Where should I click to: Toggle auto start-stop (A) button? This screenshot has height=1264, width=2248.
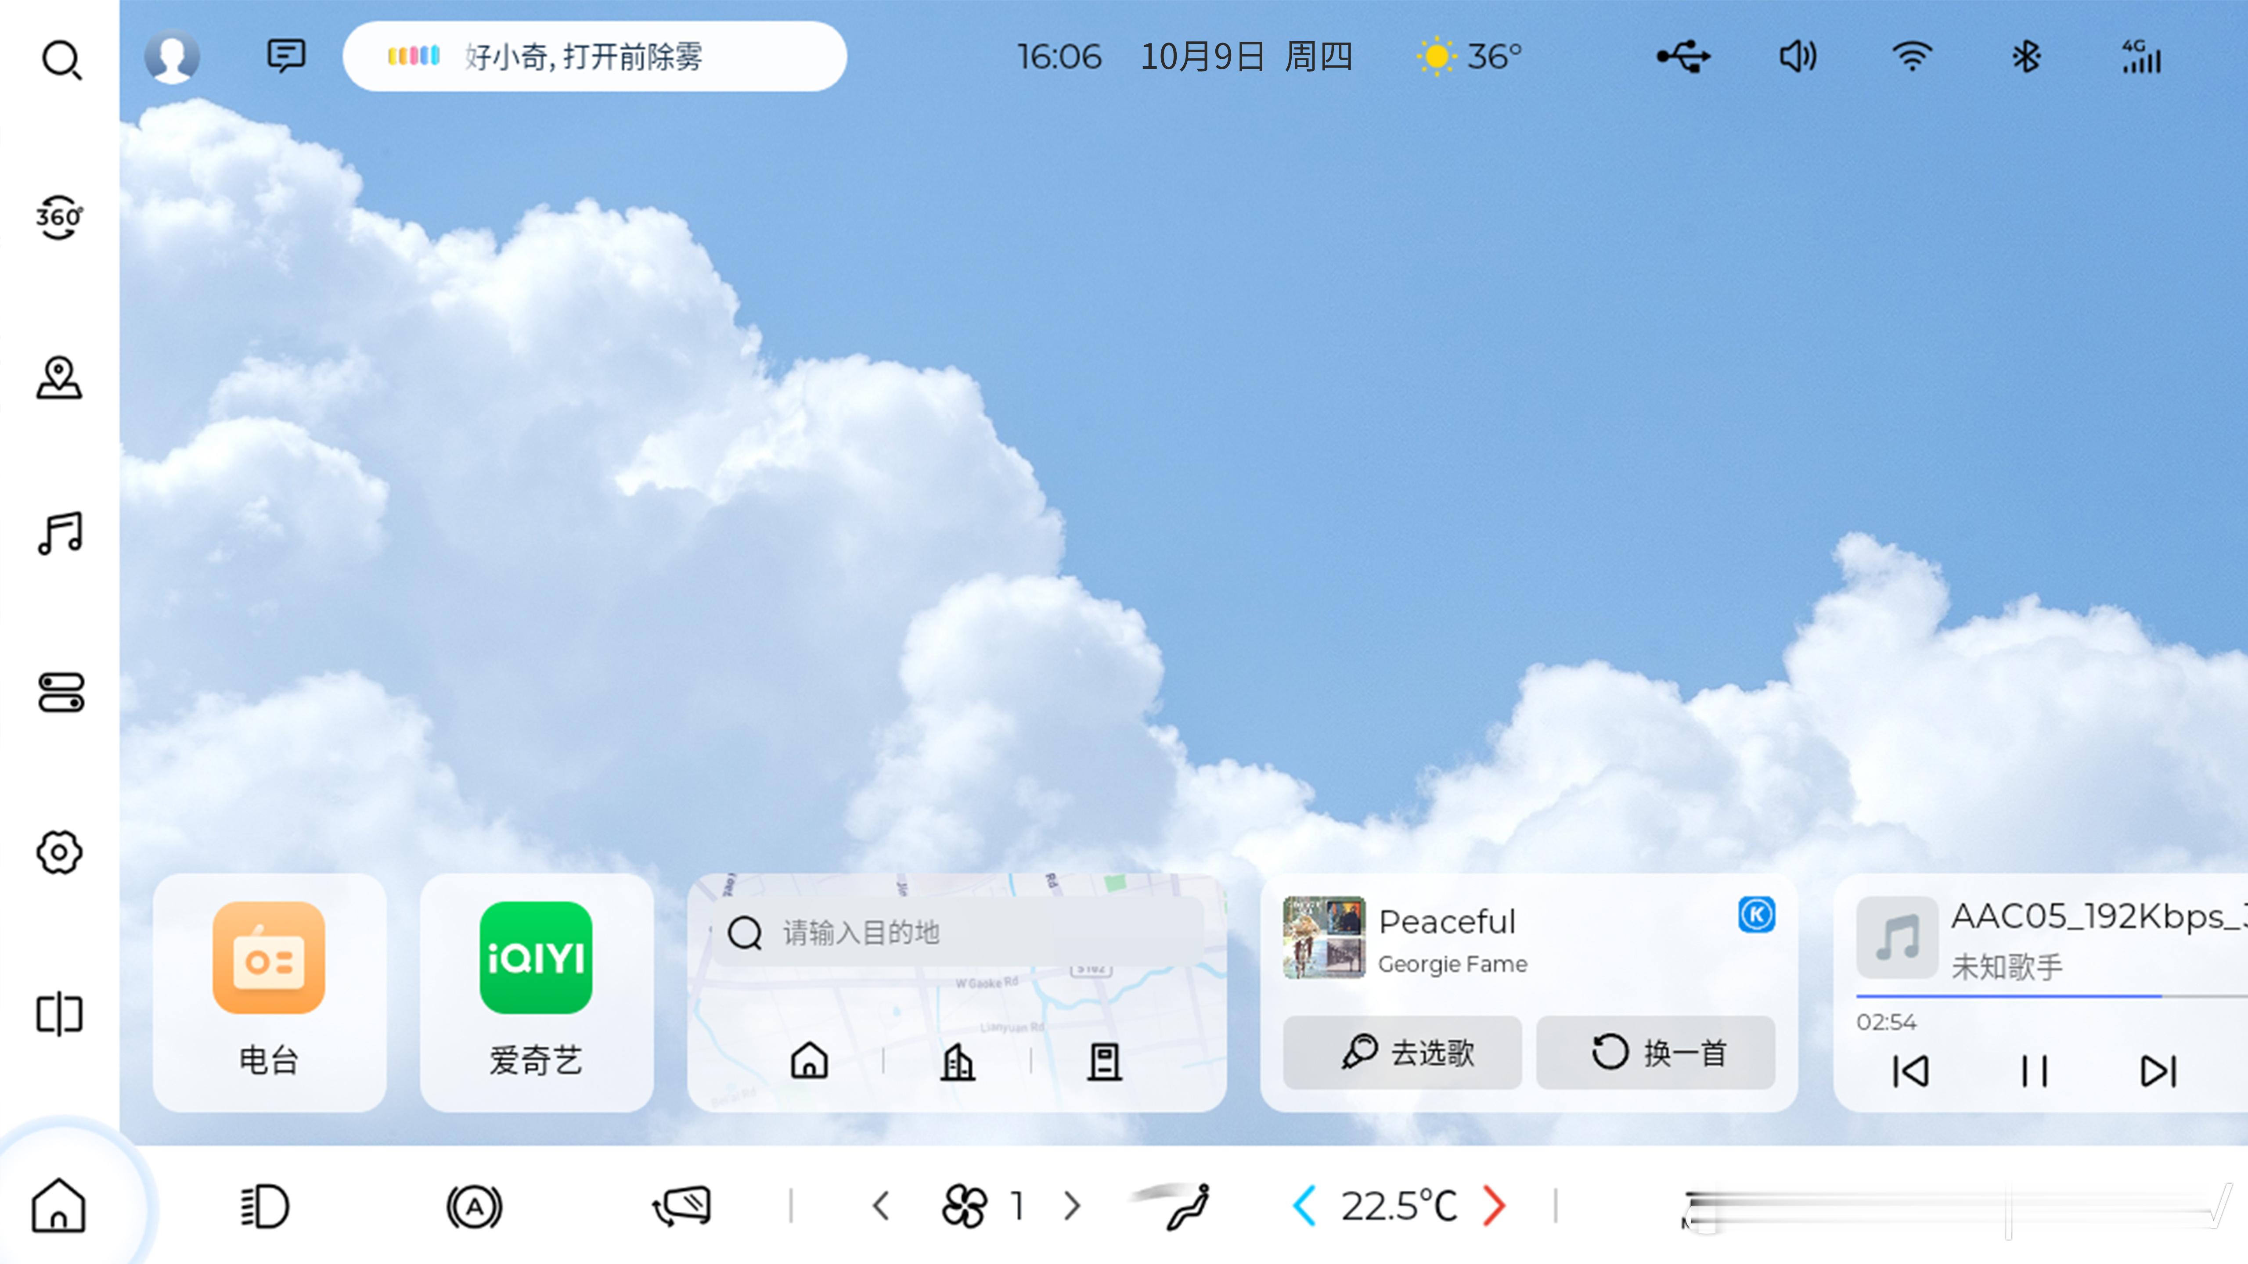(474, 1207)
